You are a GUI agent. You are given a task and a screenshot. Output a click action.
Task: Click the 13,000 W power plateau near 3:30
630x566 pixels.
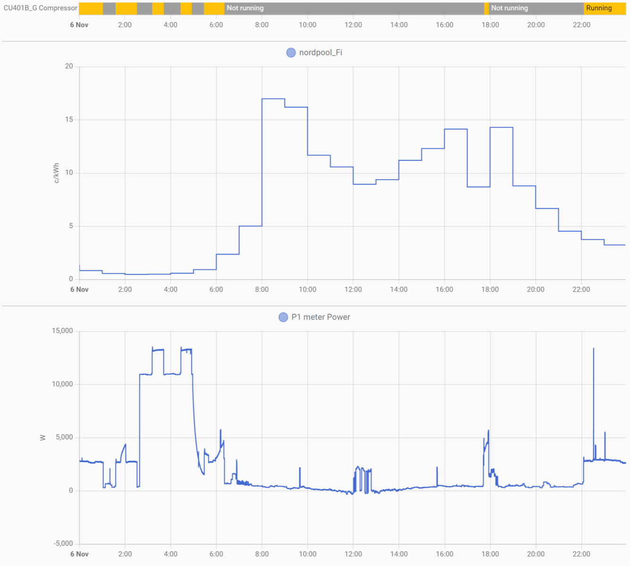pos(158,350)
